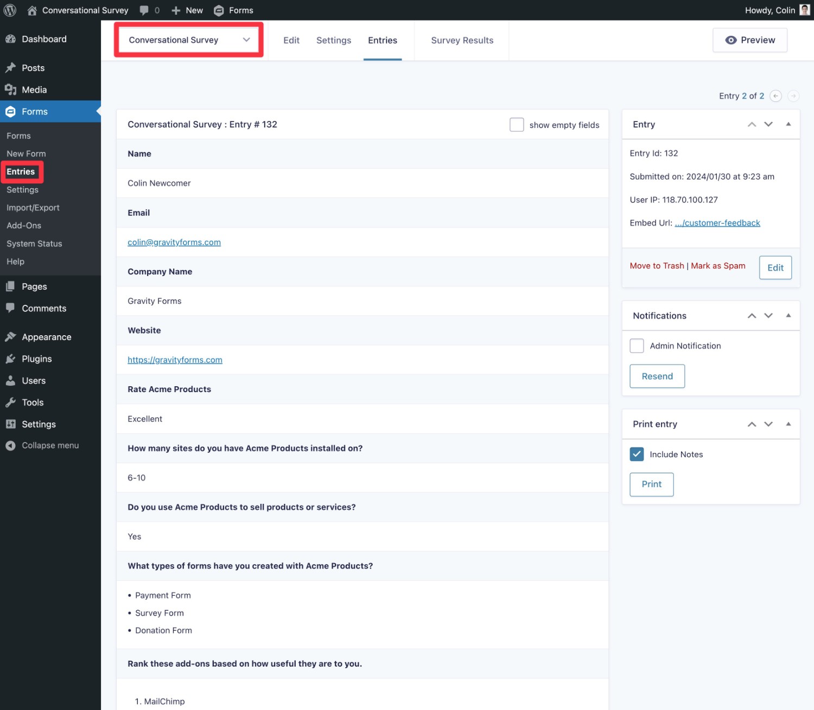Uncheck Include Notes checkbox
The width and height of the screenshot is (814, 710).
point(637,454)
